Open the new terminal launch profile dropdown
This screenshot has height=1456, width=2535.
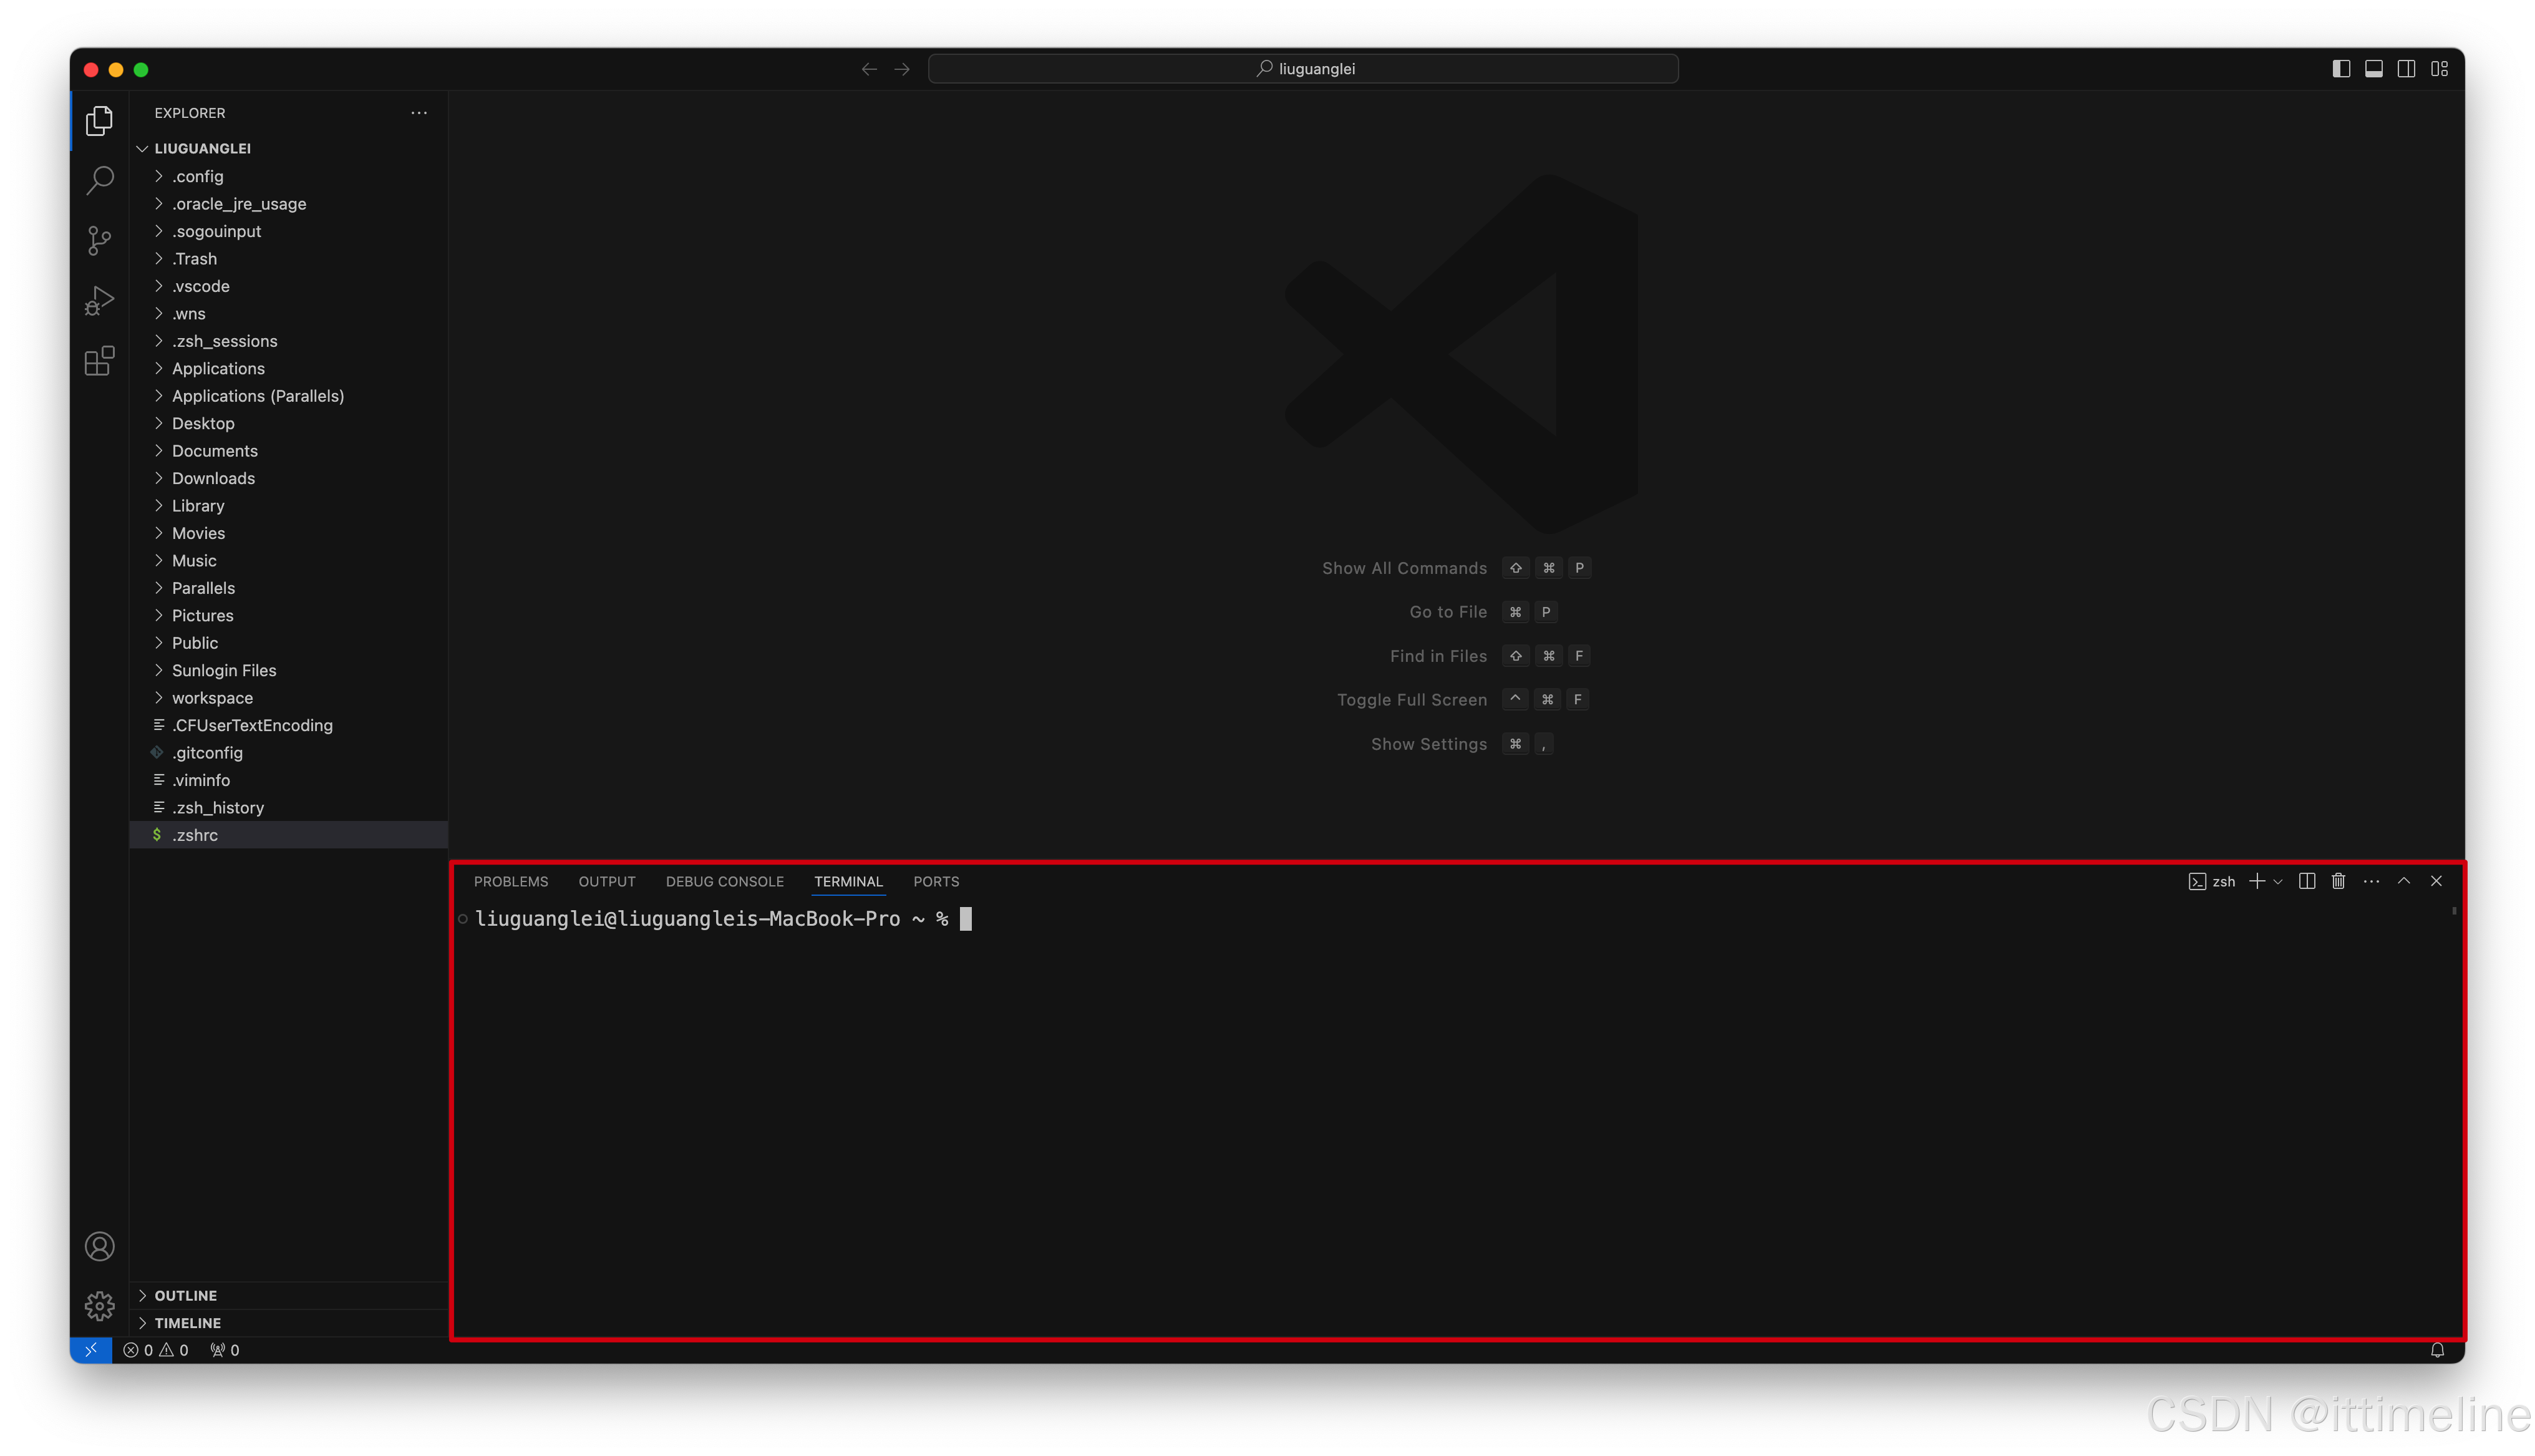2278,882
